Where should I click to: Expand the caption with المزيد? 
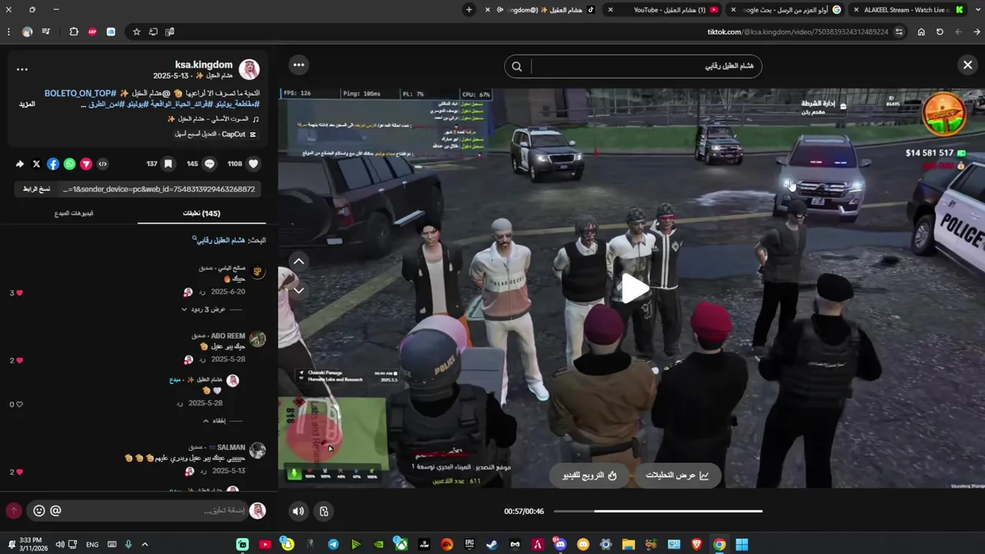pyautogui.click(x=27, y=104)
